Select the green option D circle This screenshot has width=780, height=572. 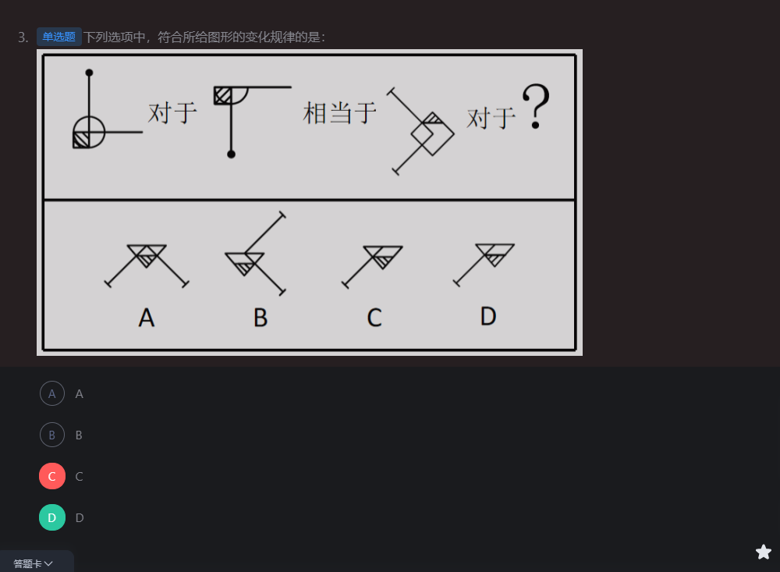[x=52, y=517]
